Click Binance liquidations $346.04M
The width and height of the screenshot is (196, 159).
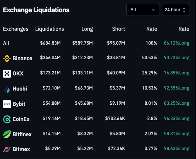point(50,58)
